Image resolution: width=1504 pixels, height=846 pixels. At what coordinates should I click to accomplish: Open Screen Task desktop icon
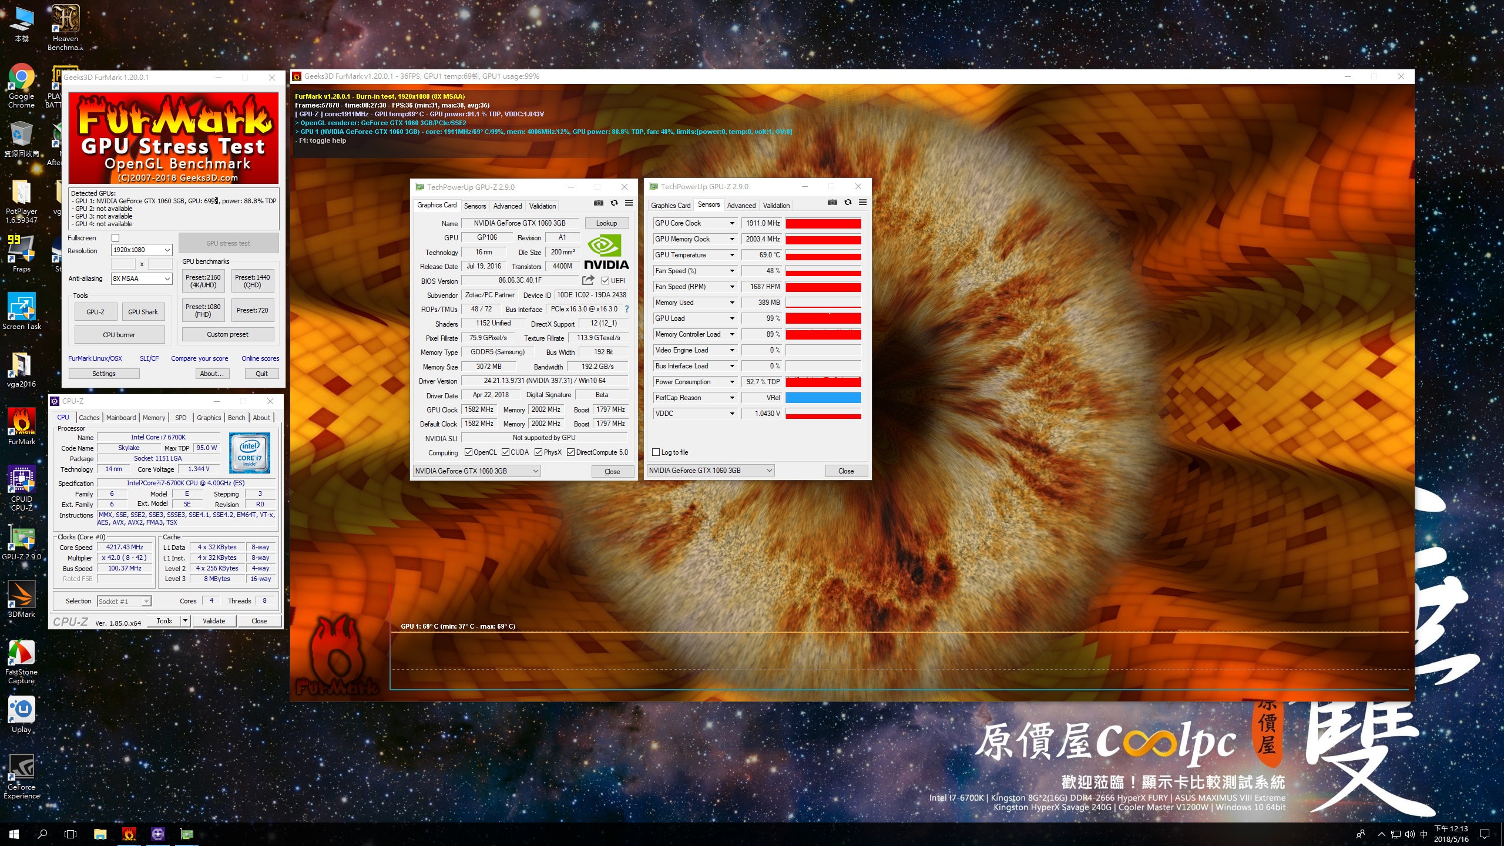(x=21, y=311)
